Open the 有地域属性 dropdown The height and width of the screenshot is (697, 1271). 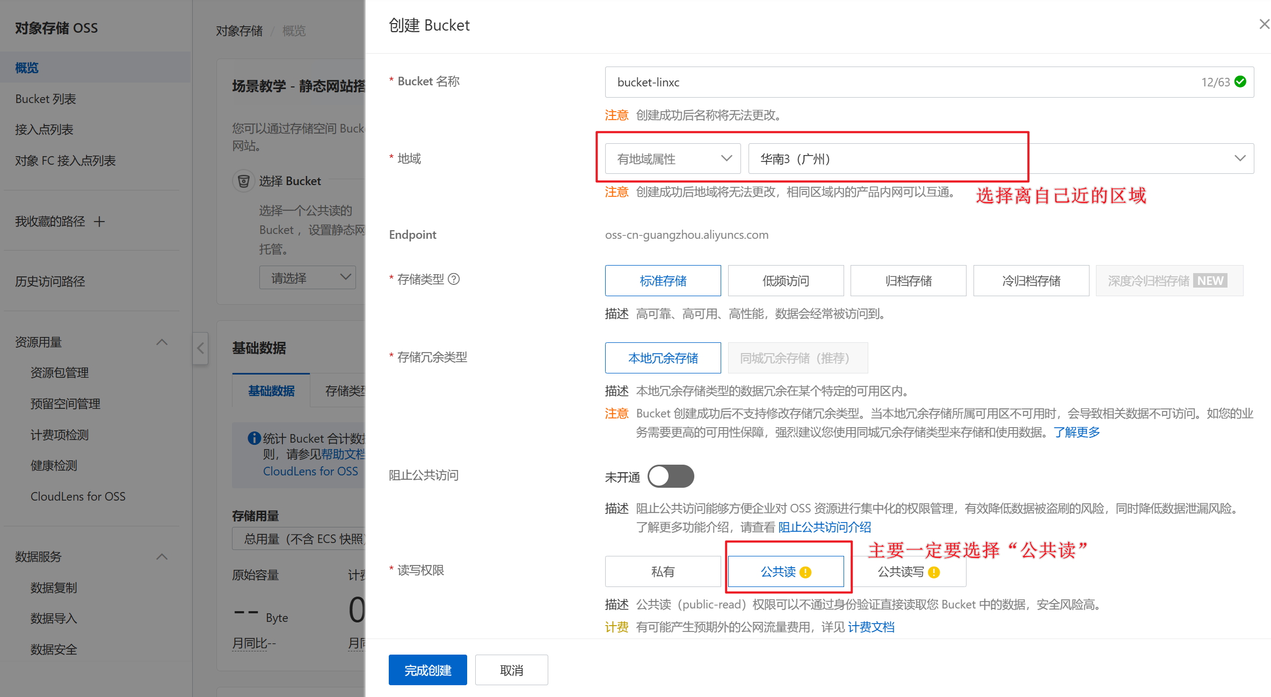coord(673,159)
